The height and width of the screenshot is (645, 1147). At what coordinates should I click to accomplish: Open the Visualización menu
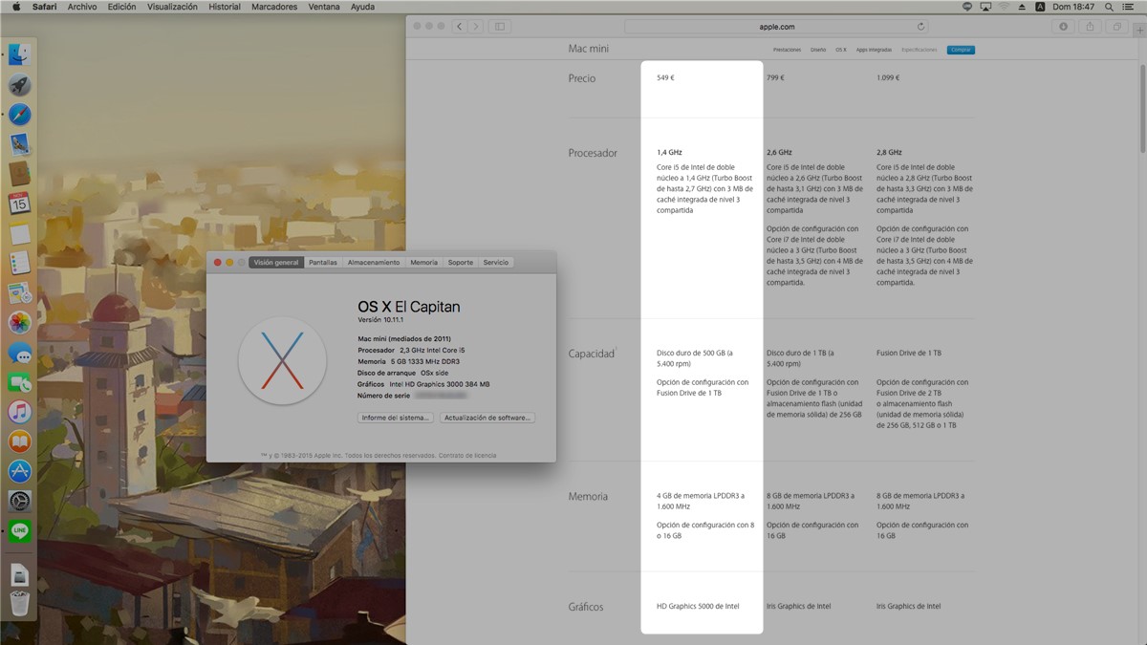click(172, 7)
